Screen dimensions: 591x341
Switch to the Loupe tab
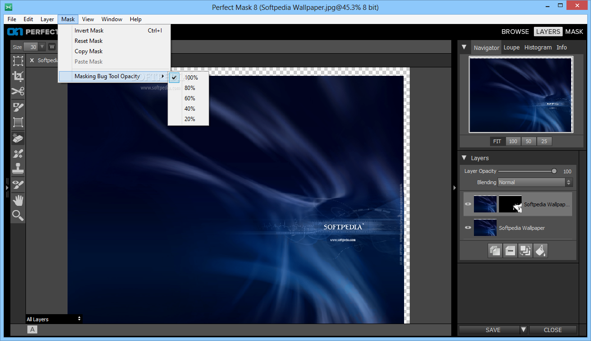click(511, 47)
